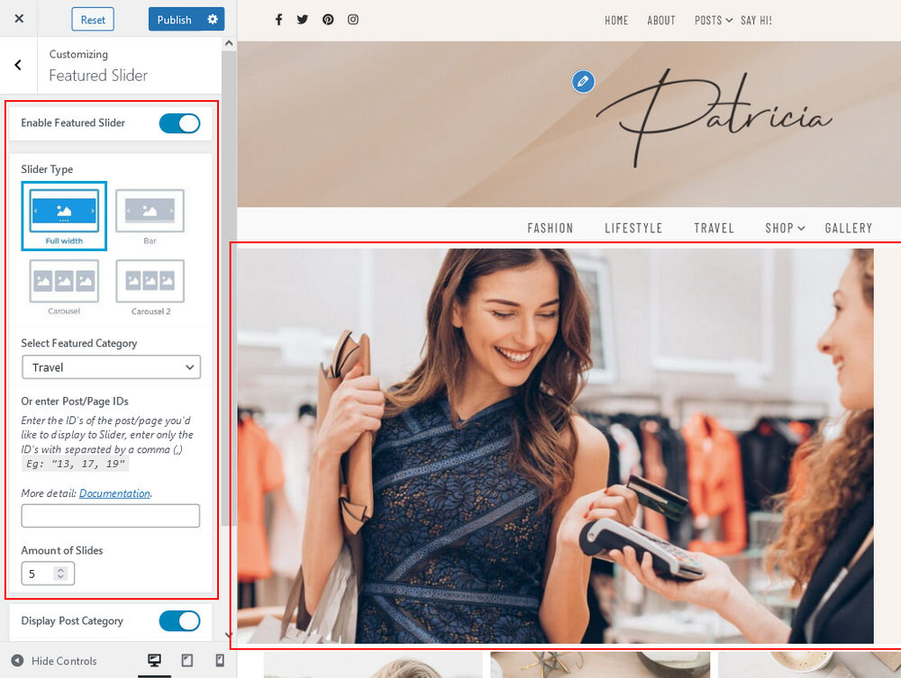901x678 pixels.
Task: Focus the Post/Page IDs input field
Action: (x=110, y=516)
